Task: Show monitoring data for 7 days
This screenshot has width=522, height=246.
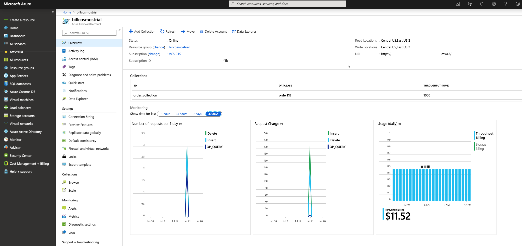Action: (197, 114)
